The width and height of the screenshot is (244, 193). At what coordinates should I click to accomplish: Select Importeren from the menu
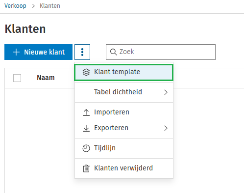pyautogui.click(x=124, y=112)
